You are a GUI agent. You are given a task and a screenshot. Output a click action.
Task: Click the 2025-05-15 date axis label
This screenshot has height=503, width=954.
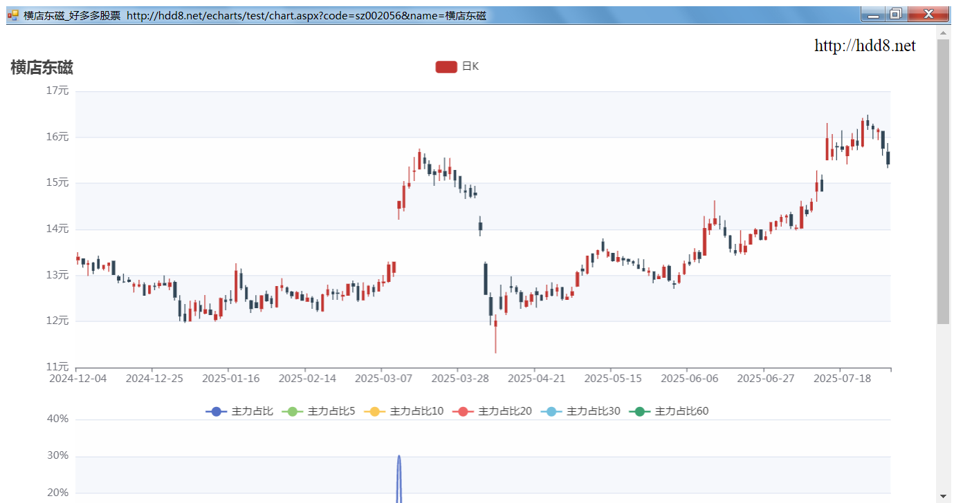[612, 379]
